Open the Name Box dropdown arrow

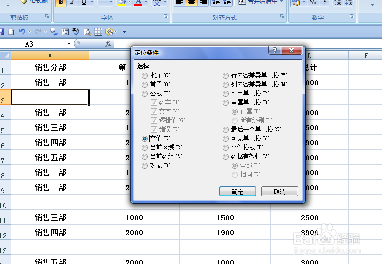pyautogui.click(x=69, y=44)
